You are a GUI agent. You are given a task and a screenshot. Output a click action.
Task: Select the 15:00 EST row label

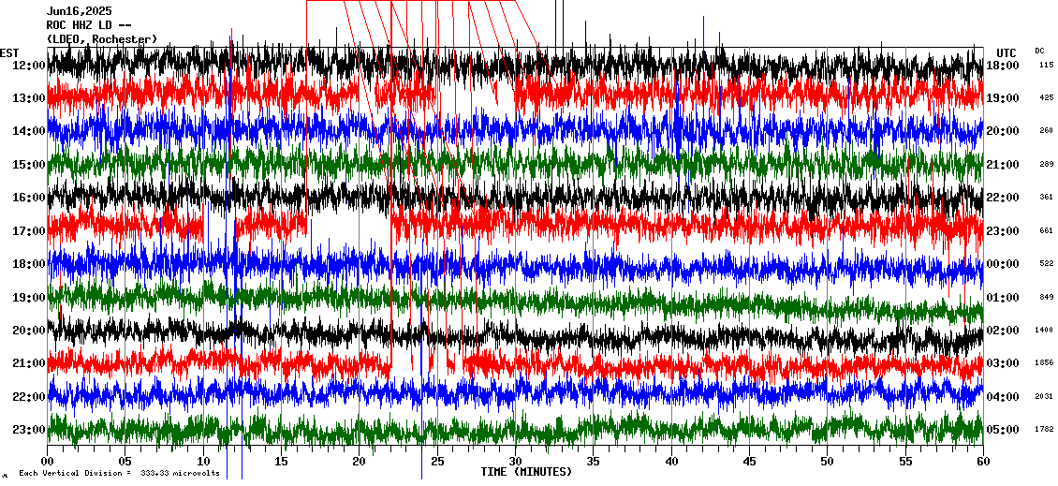coord(28,164)
